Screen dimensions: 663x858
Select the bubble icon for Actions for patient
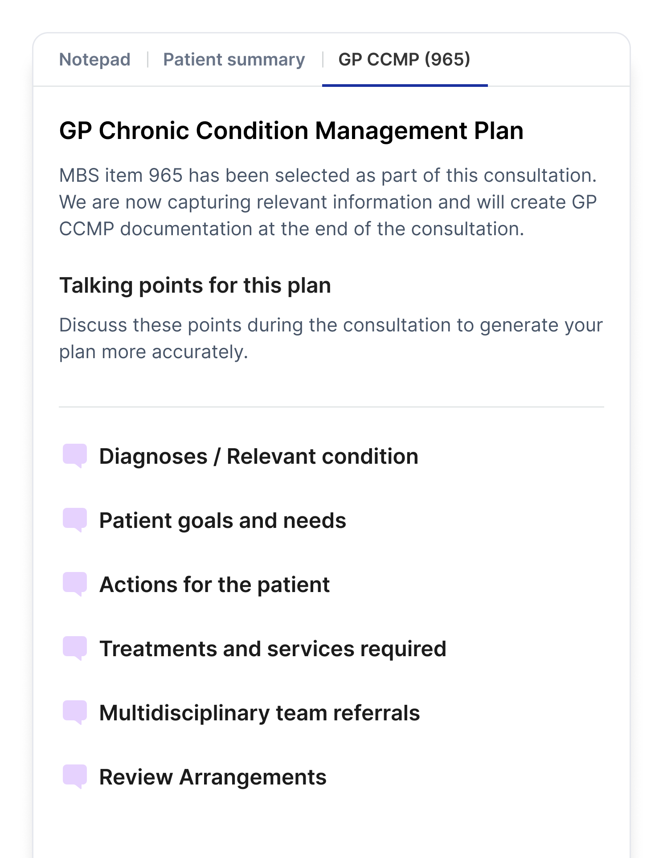(74, 584)
